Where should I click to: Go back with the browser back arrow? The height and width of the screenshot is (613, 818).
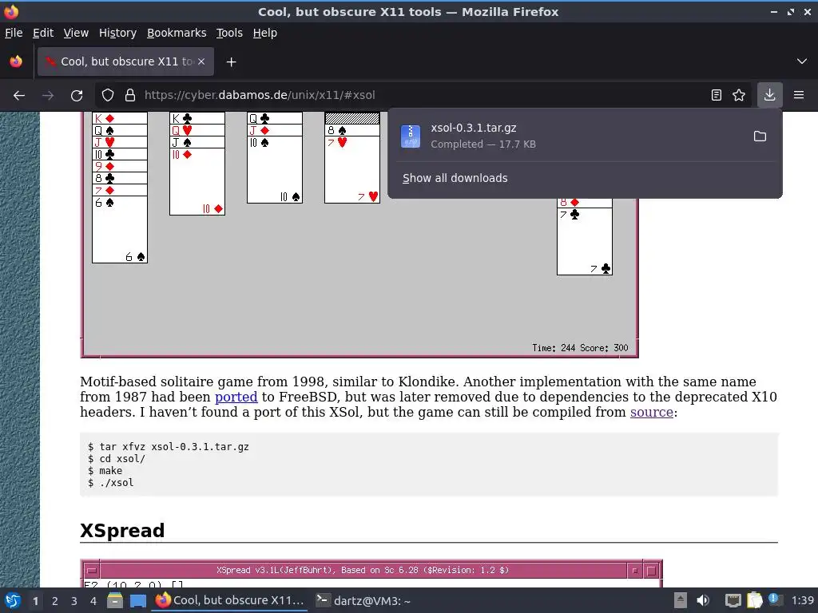point(19,96)
